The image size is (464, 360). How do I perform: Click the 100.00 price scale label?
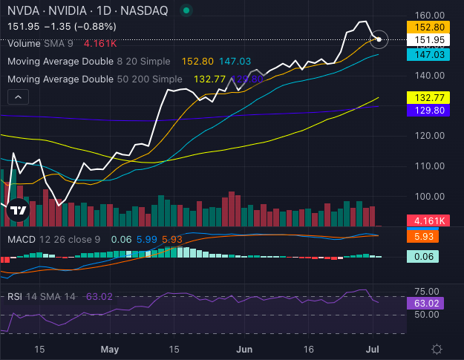coord(430,197)
